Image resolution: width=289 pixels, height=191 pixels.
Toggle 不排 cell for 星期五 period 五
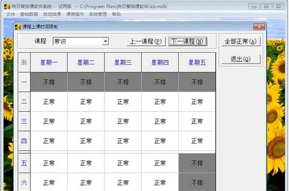pyautogui.click(x=197, y=163)
